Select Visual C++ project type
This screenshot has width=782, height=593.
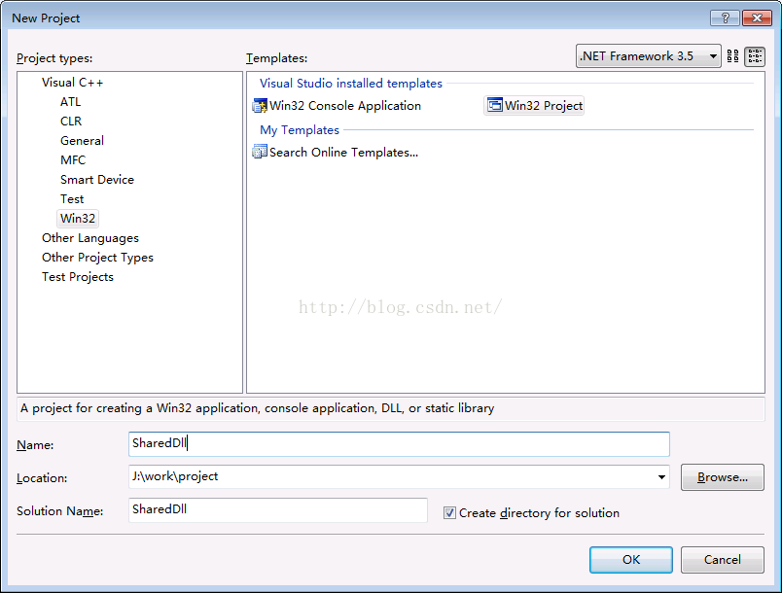coord(72,83)
